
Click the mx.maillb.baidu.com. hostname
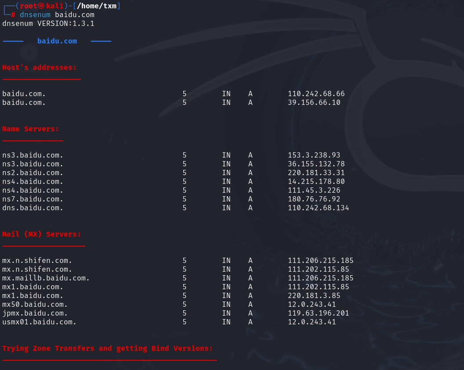point(46,278)
